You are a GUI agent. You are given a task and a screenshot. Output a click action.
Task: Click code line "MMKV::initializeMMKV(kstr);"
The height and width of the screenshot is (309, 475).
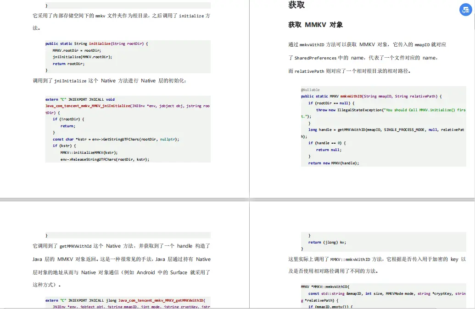coord(89,152)
